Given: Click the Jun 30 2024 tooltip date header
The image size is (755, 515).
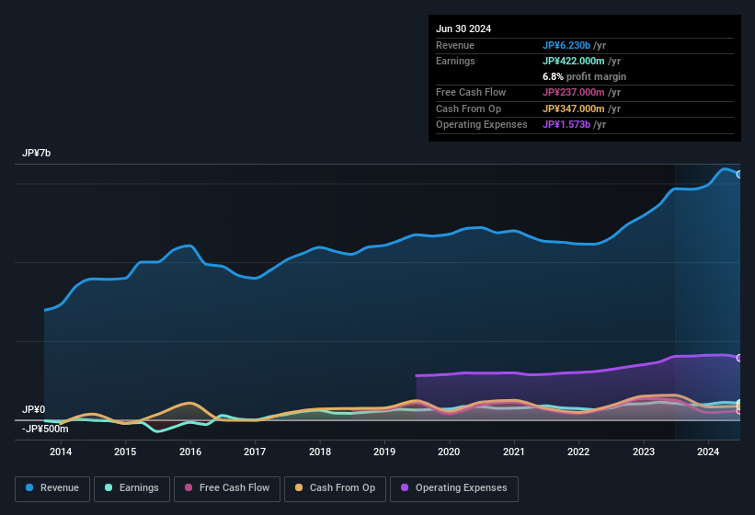Looking at the screenshot, I should pos(463,29).
